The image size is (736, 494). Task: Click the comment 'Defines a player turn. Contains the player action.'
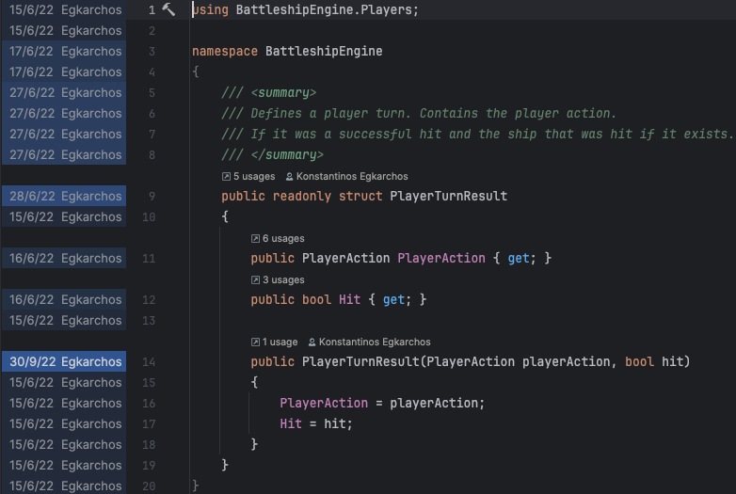pyautogui.click(x=433, y=113)
